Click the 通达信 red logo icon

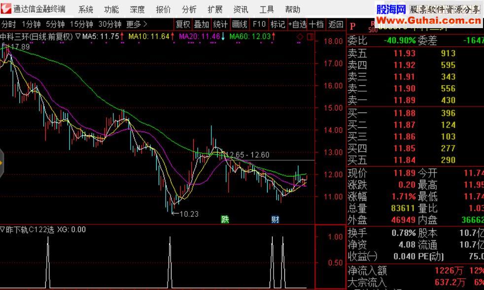tap(6, 9)
